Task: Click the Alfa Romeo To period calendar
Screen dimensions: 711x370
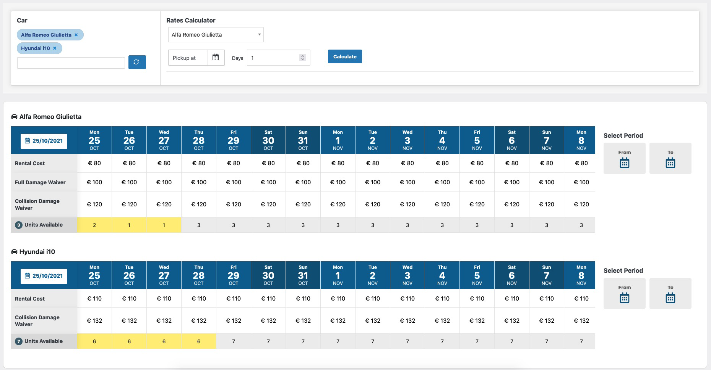Action: coord(670,158)
